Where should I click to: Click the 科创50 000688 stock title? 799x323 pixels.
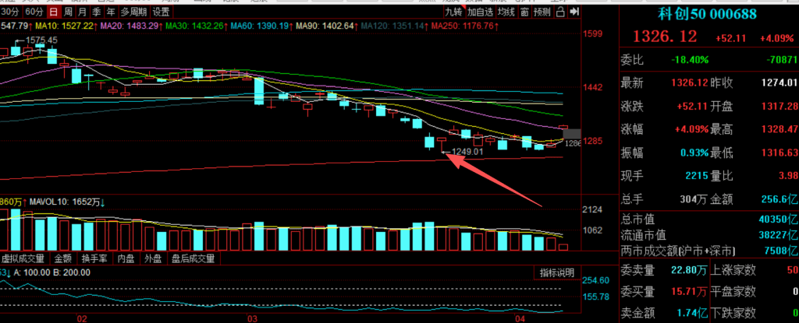(x=708, y=14)
